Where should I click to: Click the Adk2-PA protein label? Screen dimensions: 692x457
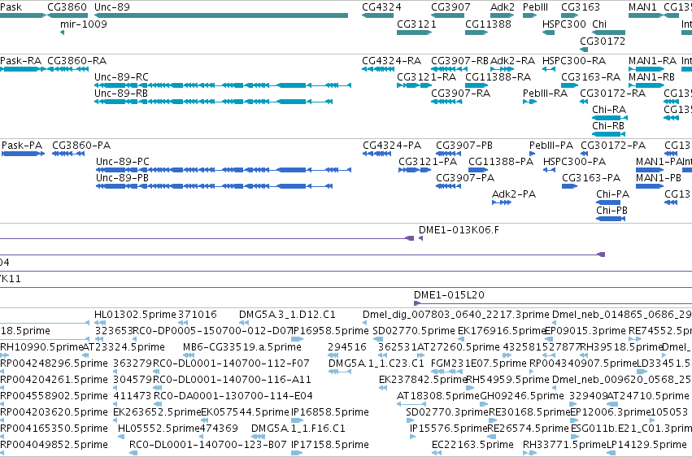click(x=514, y=194)
